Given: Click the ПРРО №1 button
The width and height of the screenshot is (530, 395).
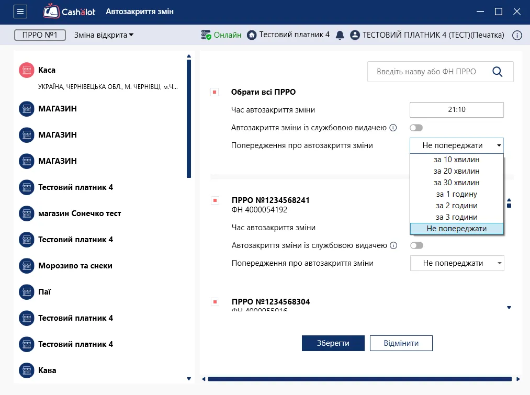Looking at the screenshot, I should 40,35.
